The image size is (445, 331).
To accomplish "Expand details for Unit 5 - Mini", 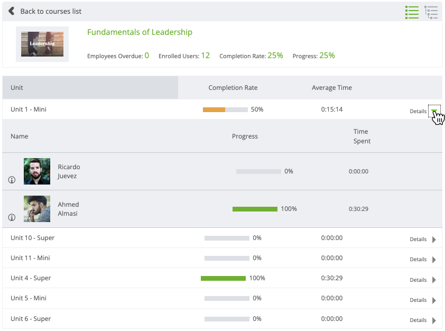I will 433,300.
